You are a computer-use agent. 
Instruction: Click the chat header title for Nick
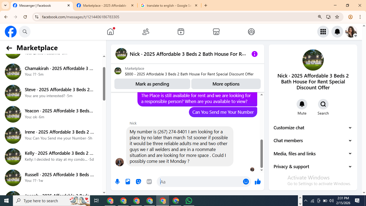pos(188,54)
